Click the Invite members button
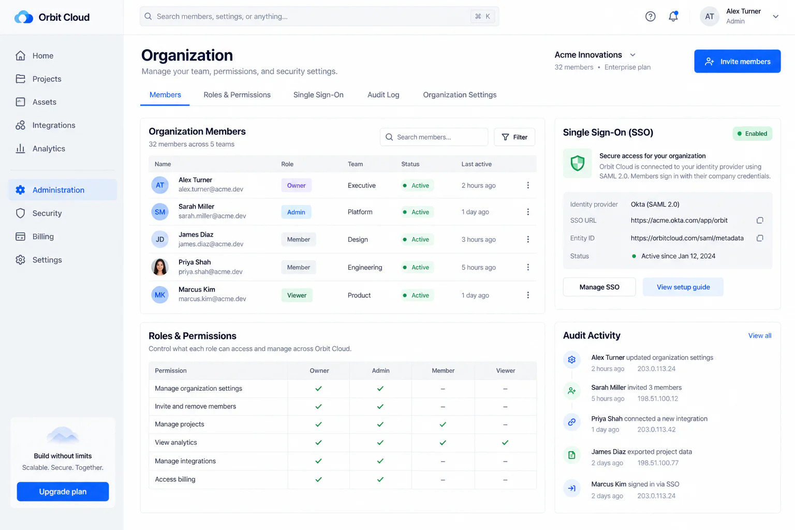 [x=738, y=61]
